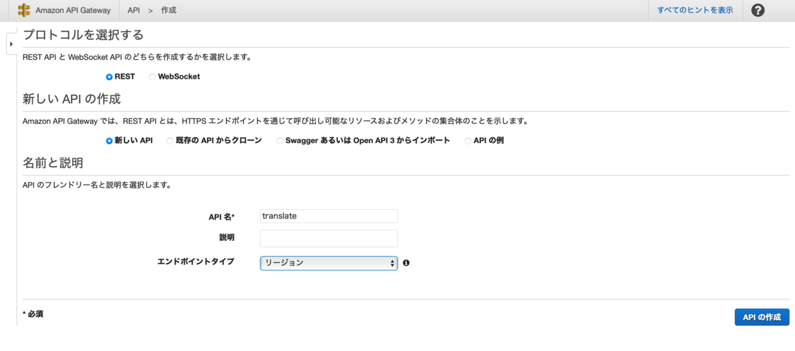Viewport: 795px width, 351px height.
Task: Click the プロトコルを選択する heading
Action: [83, 35]
